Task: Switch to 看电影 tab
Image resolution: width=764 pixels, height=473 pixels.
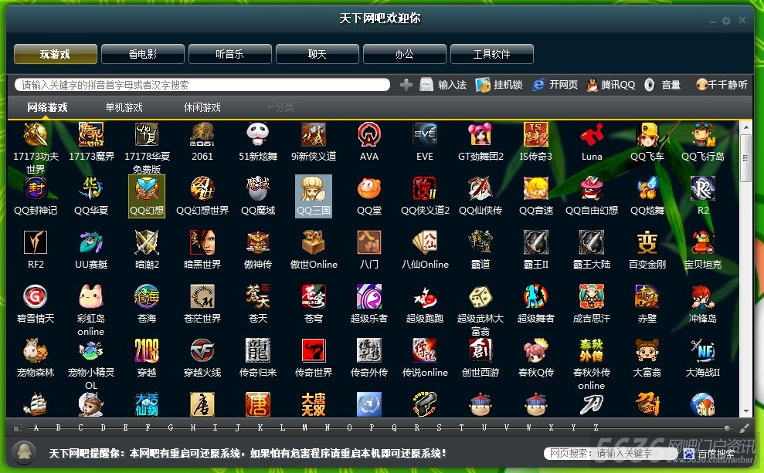Action: click(143, 54)
